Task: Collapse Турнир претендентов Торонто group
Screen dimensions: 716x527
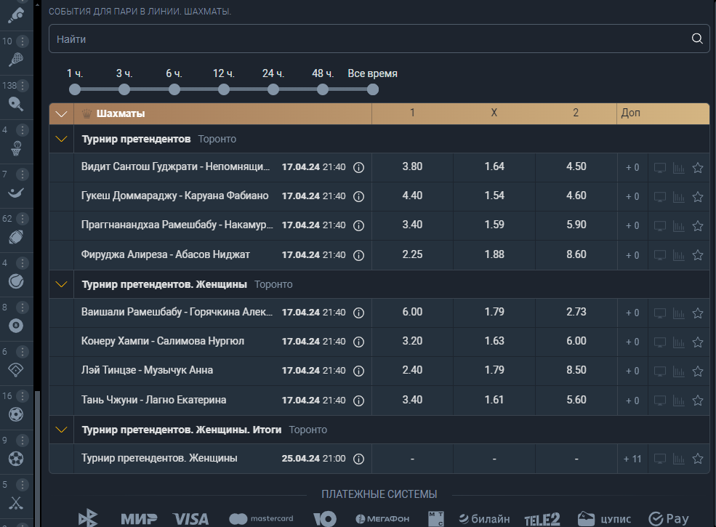Action: tap(61, 139)
